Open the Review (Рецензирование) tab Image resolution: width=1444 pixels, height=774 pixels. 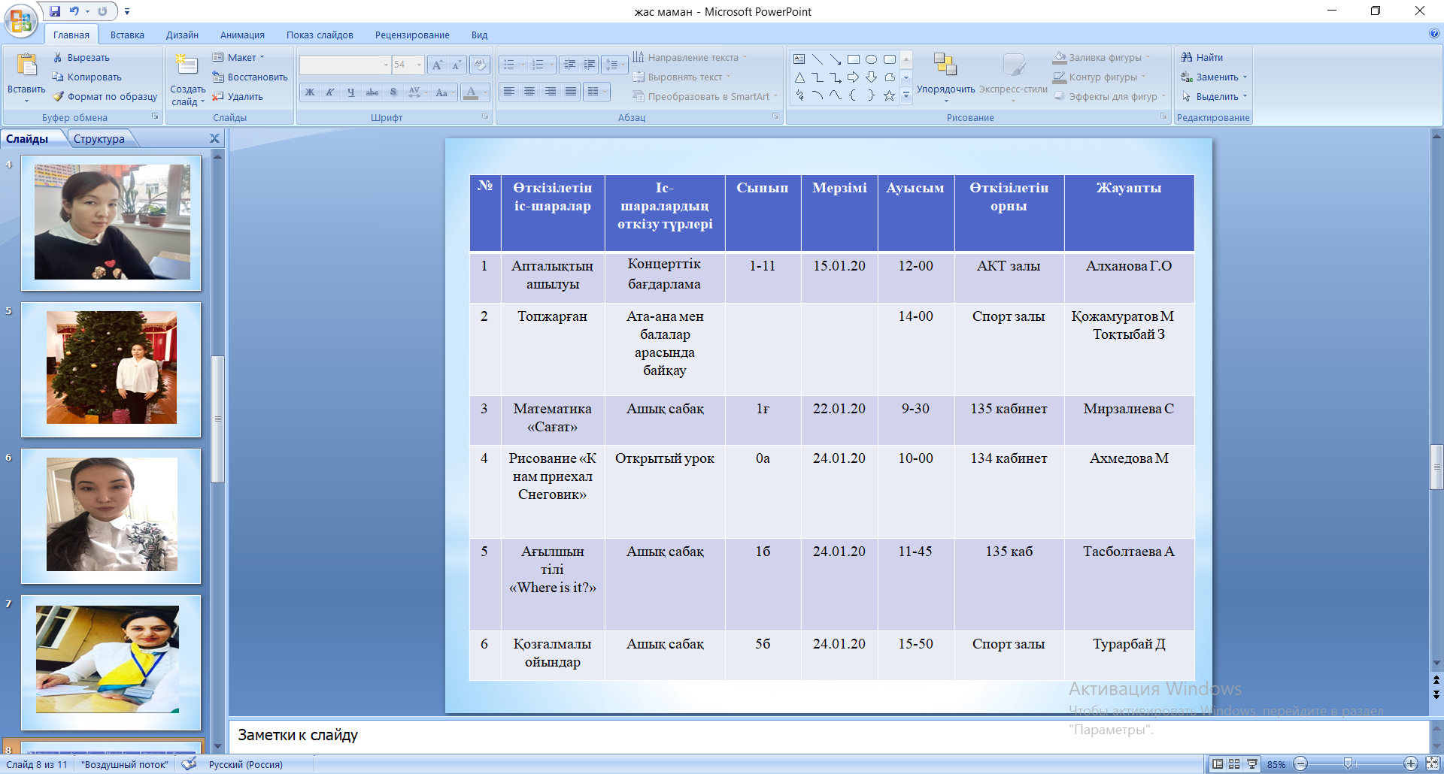412,35
